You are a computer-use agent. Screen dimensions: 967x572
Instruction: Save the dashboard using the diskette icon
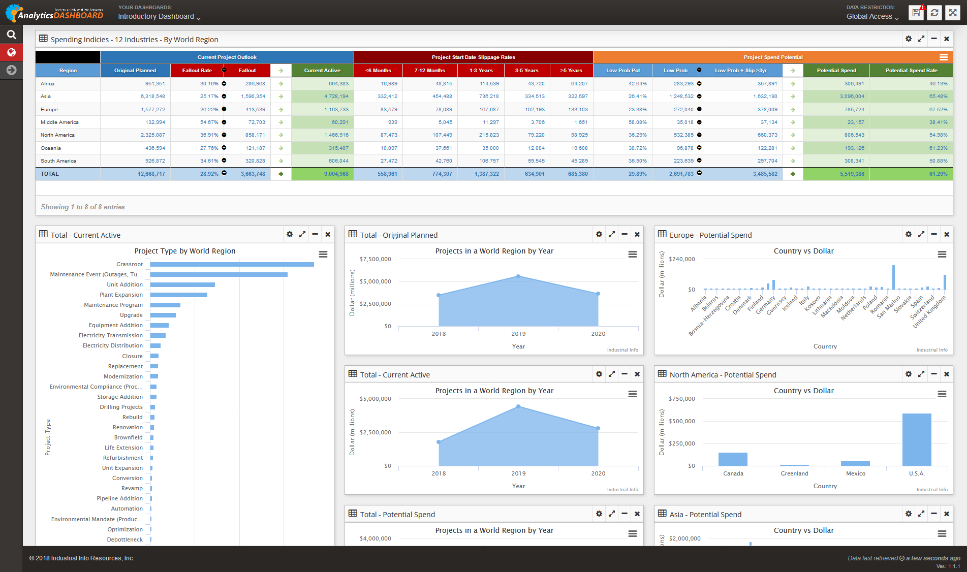916,12
